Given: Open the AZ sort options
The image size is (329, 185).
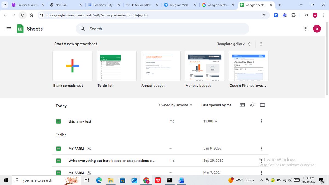Looking at the screenshot, I should pos(253,105).
